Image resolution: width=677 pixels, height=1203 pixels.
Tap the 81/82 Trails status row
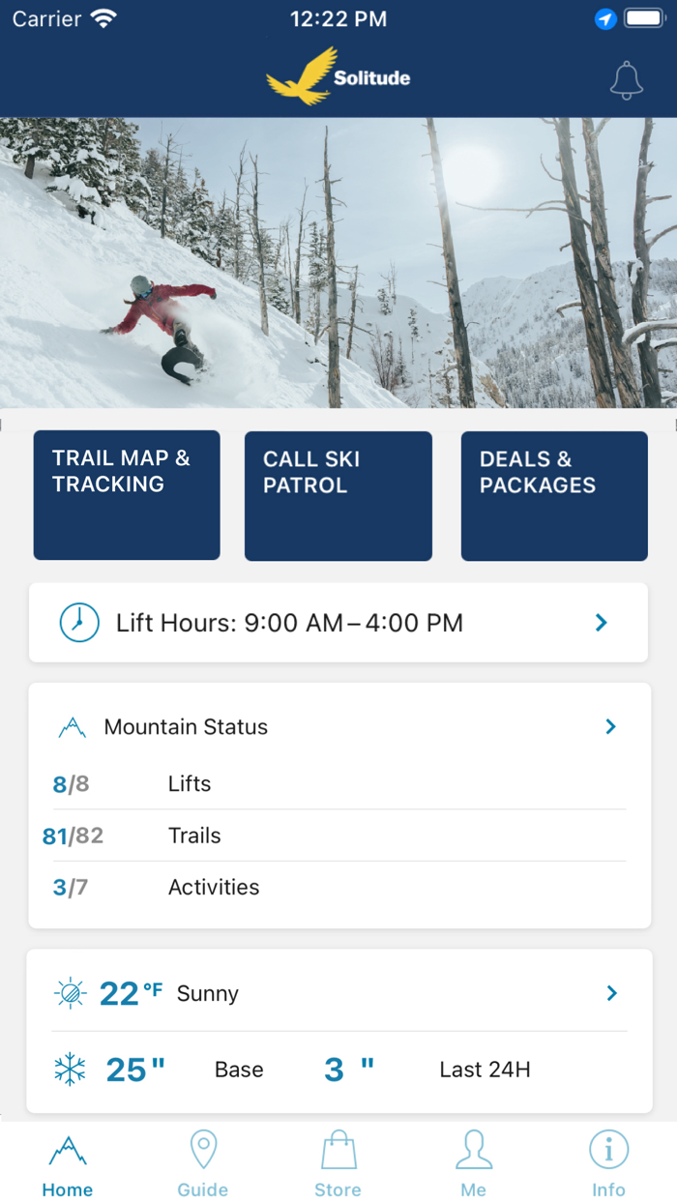tap(338, 836)
